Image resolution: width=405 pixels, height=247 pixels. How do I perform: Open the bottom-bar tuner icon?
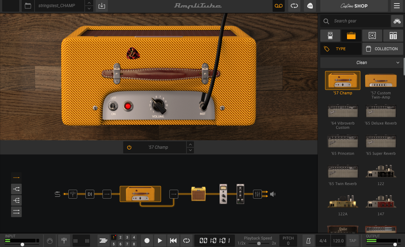[64, 241]
